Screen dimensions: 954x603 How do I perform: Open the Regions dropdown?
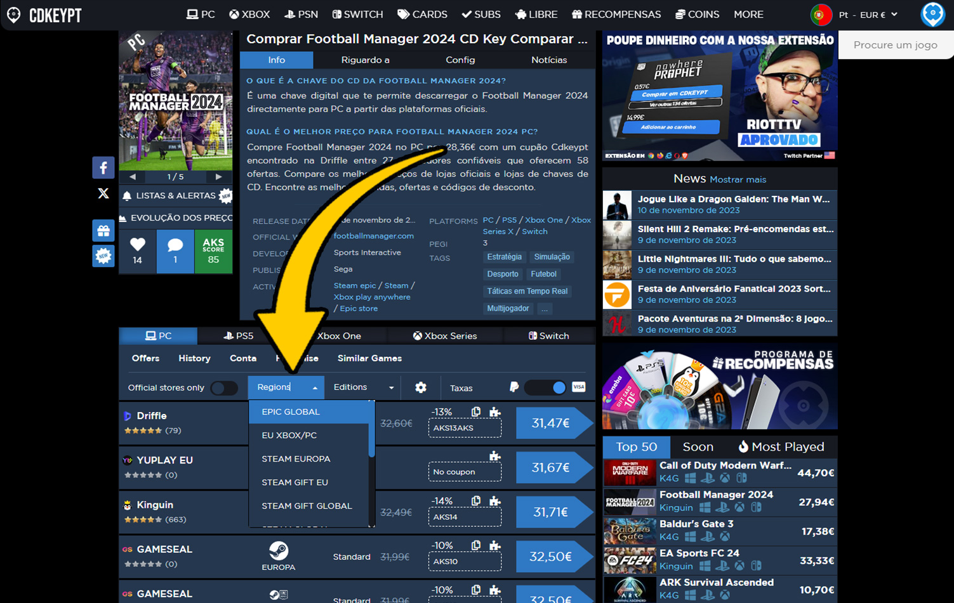[286, 387]
